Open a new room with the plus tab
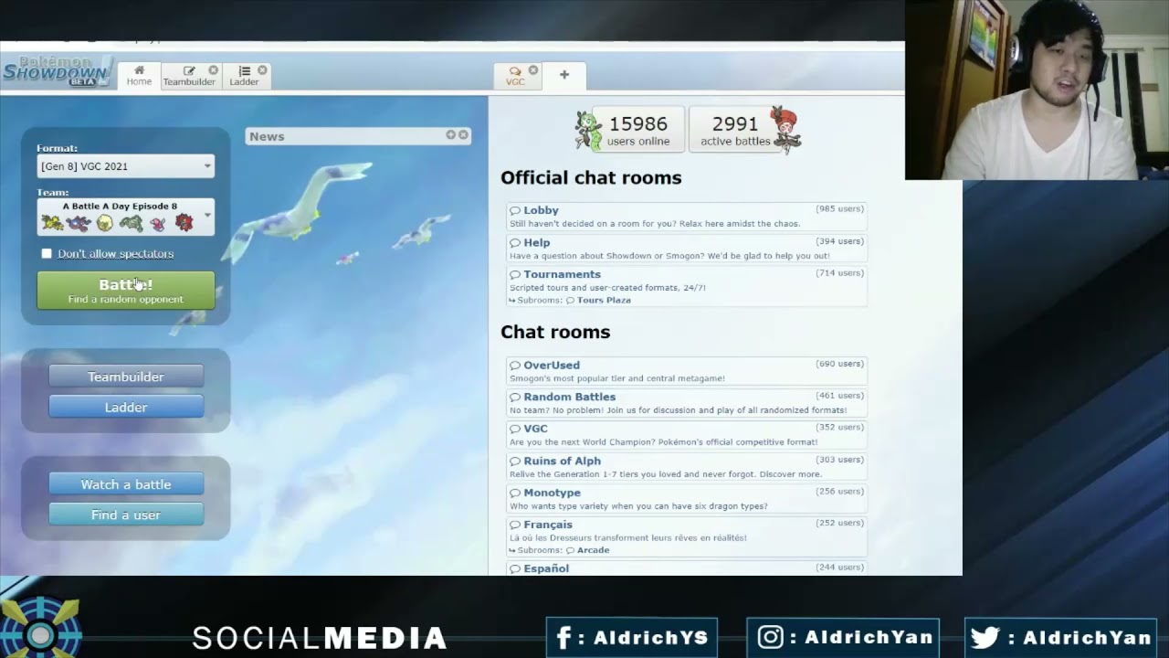 (x=564, y=75)
